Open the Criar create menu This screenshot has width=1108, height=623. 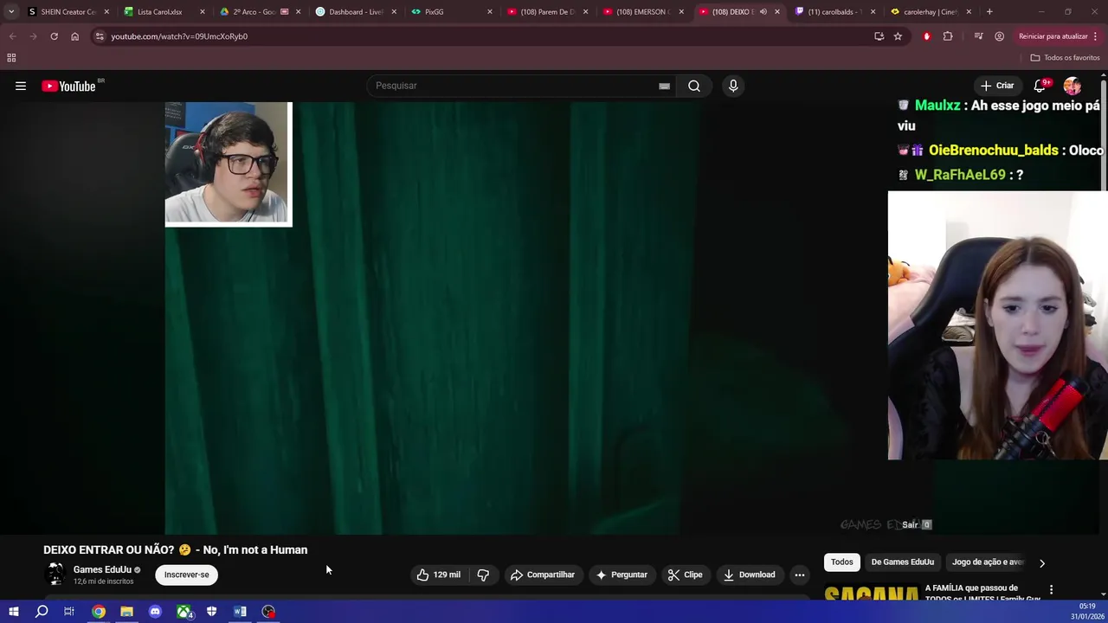(997, 86)
